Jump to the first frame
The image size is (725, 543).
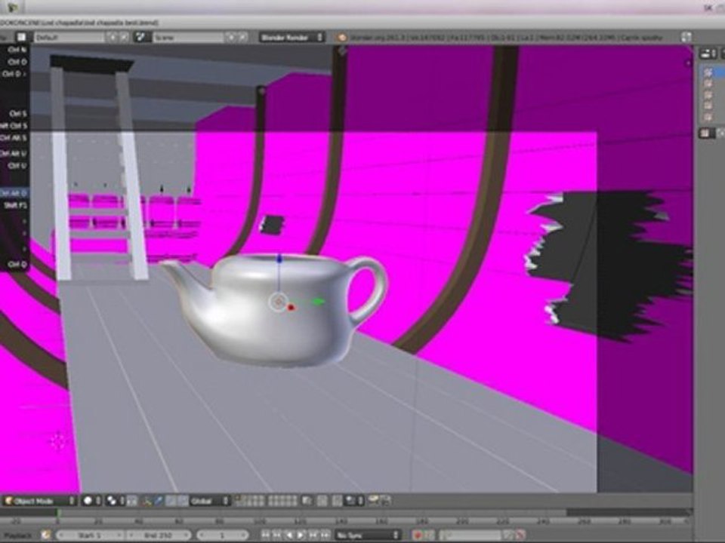(265, 535)
